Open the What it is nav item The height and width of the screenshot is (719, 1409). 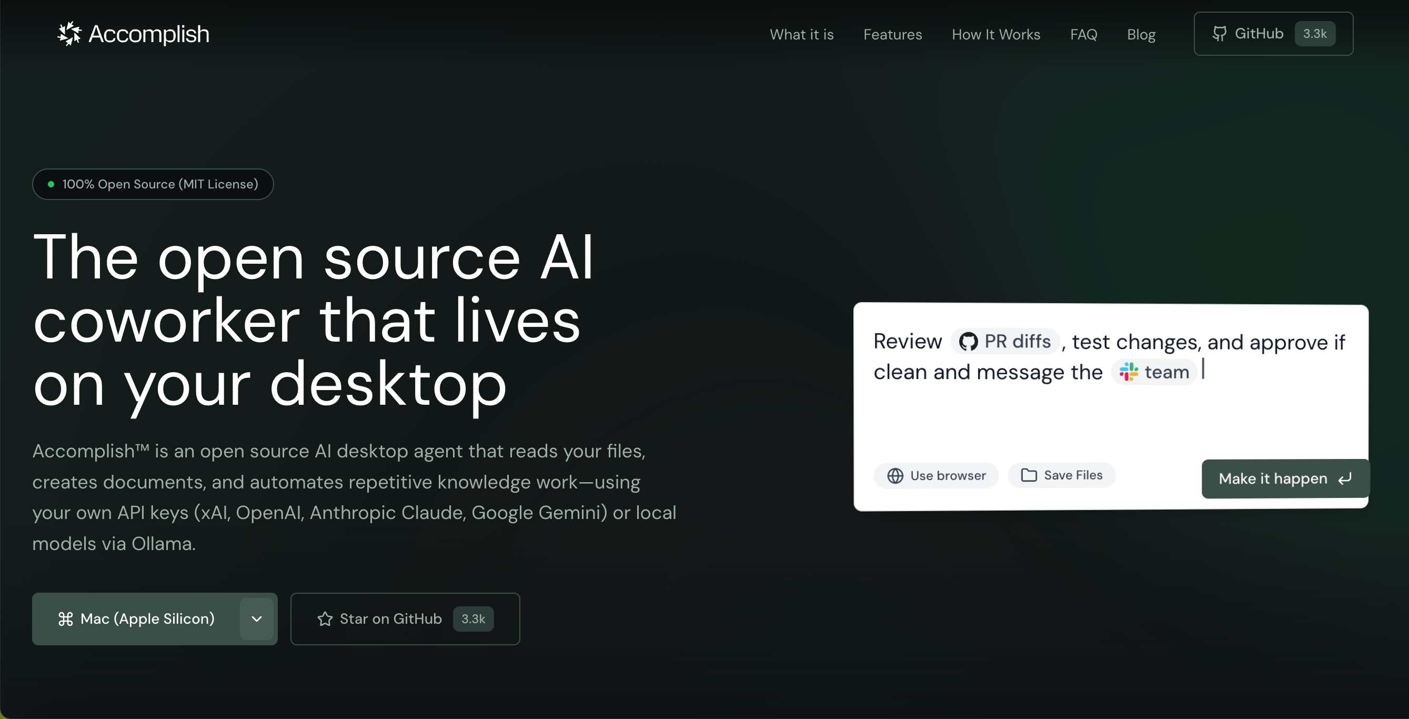[x=801, y=34]
